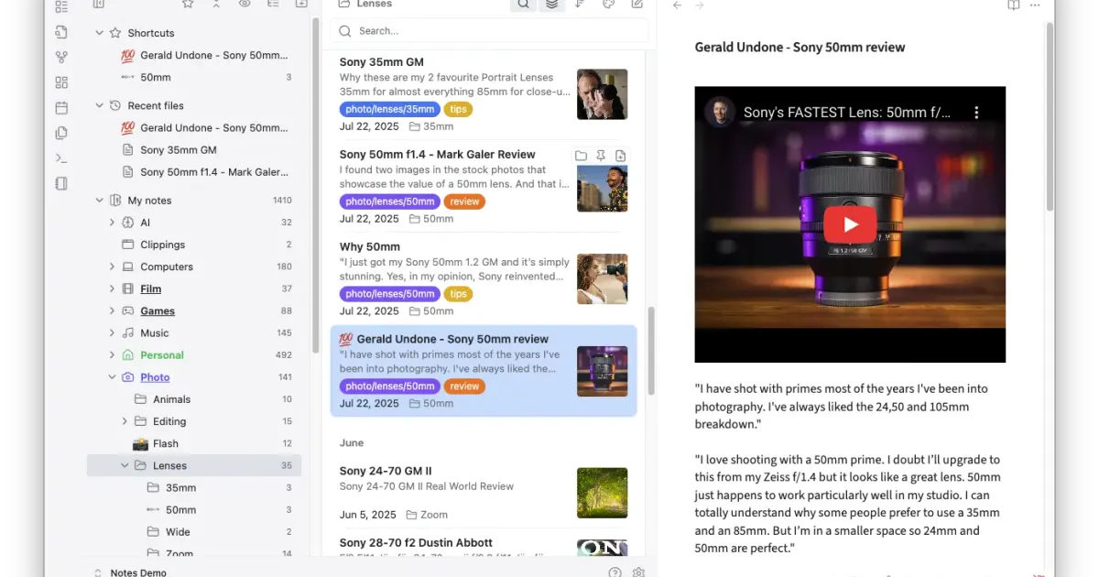Open the canvas grid ribbon icon
The image size is (1099, 577).
(61, 82)
